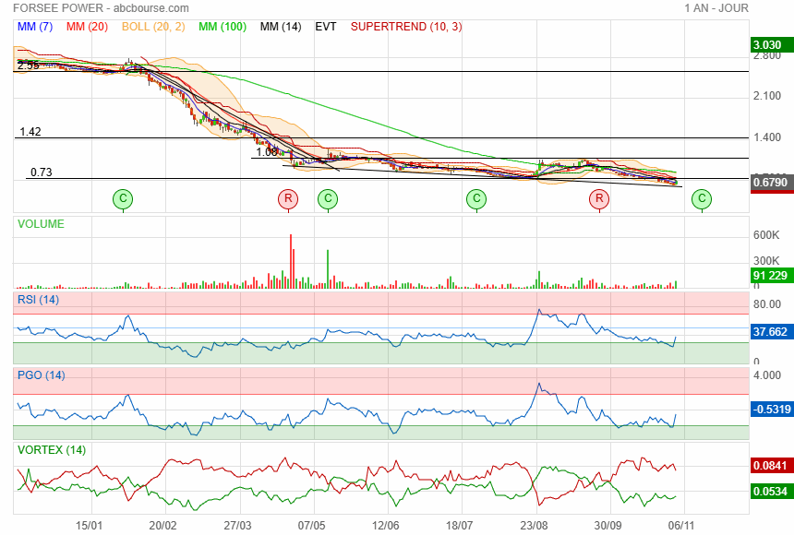
Task: Click the green C event marker between 15/01 and 20/02
Action: tap(123, 199)
